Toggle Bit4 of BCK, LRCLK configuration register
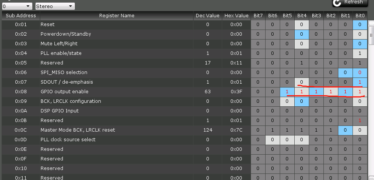The height and width of the screenshot is (180, 374). point(302,101)
